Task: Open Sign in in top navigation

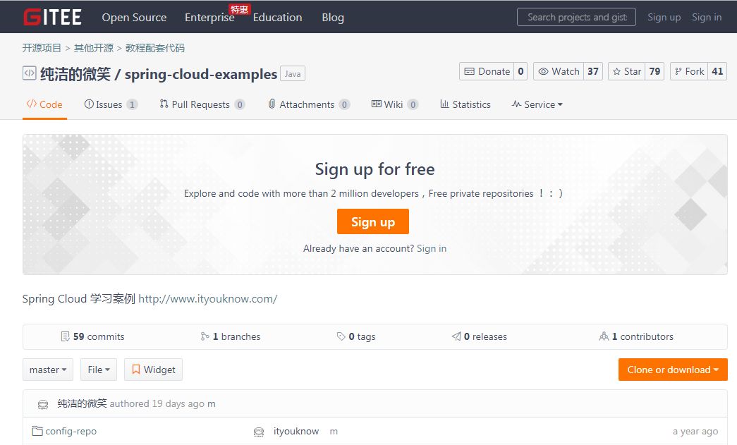Action: coord(707,17)
